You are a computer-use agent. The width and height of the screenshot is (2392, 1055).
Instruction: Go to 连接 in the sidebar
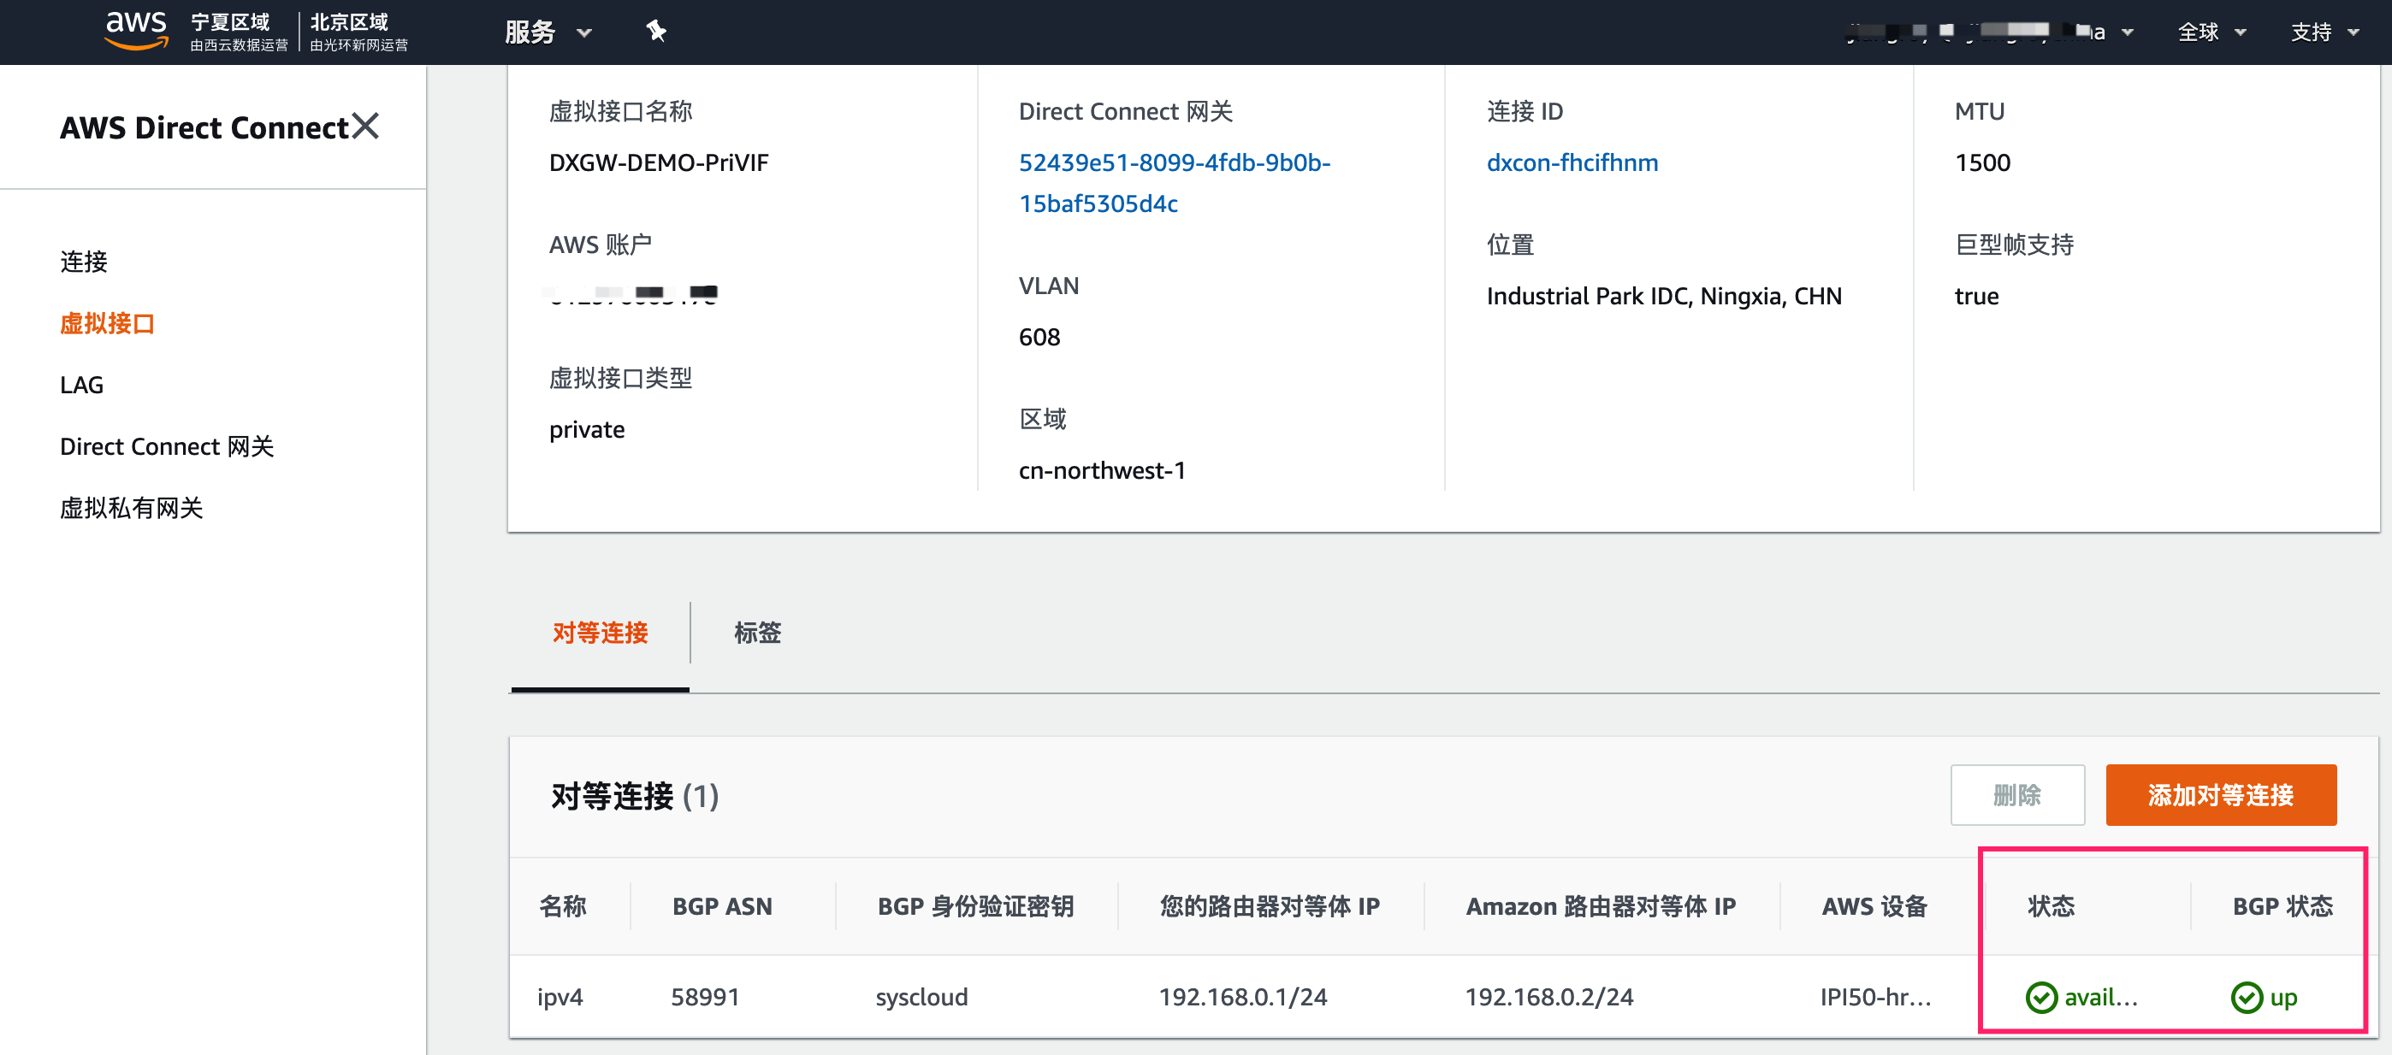(x=84, y=262)
